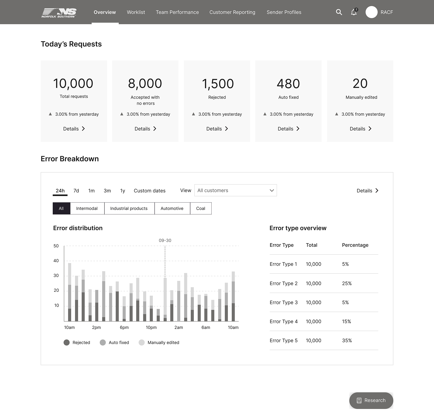The height and width of the screenshot is (418, 434).
Task: Select the All category filter
Action: 61,208
